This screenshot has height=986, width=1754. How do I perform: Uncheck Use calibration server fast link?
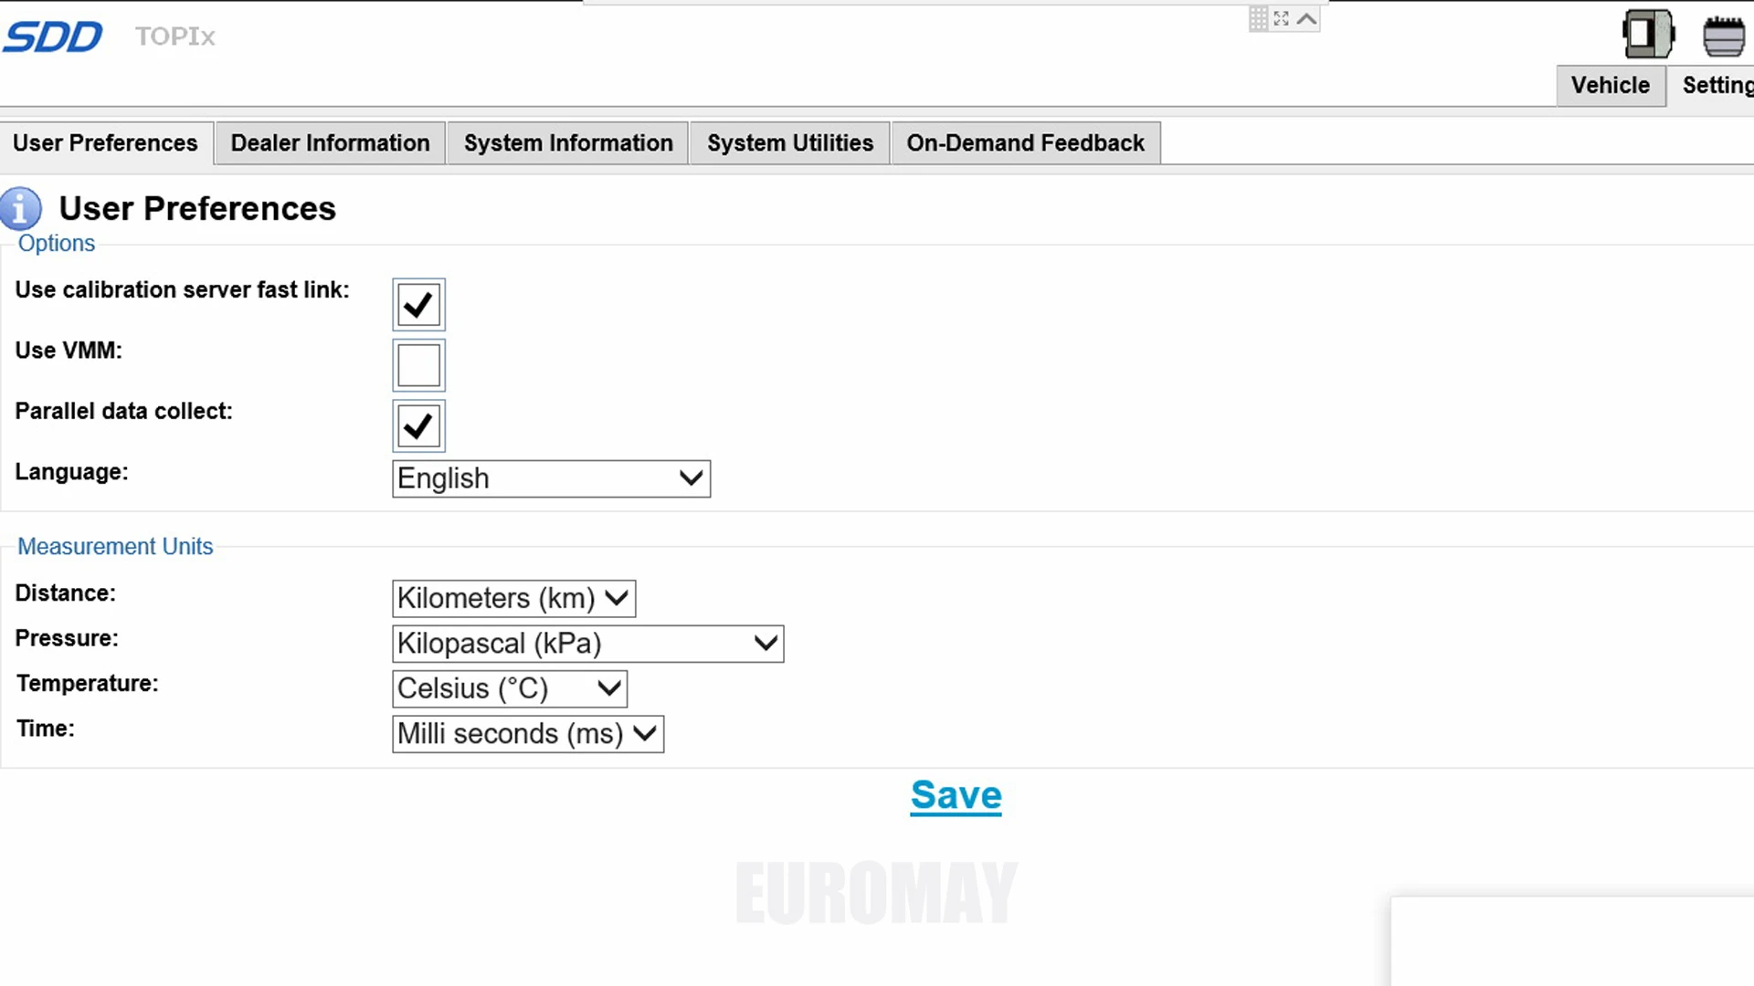(x=418, y=305)
